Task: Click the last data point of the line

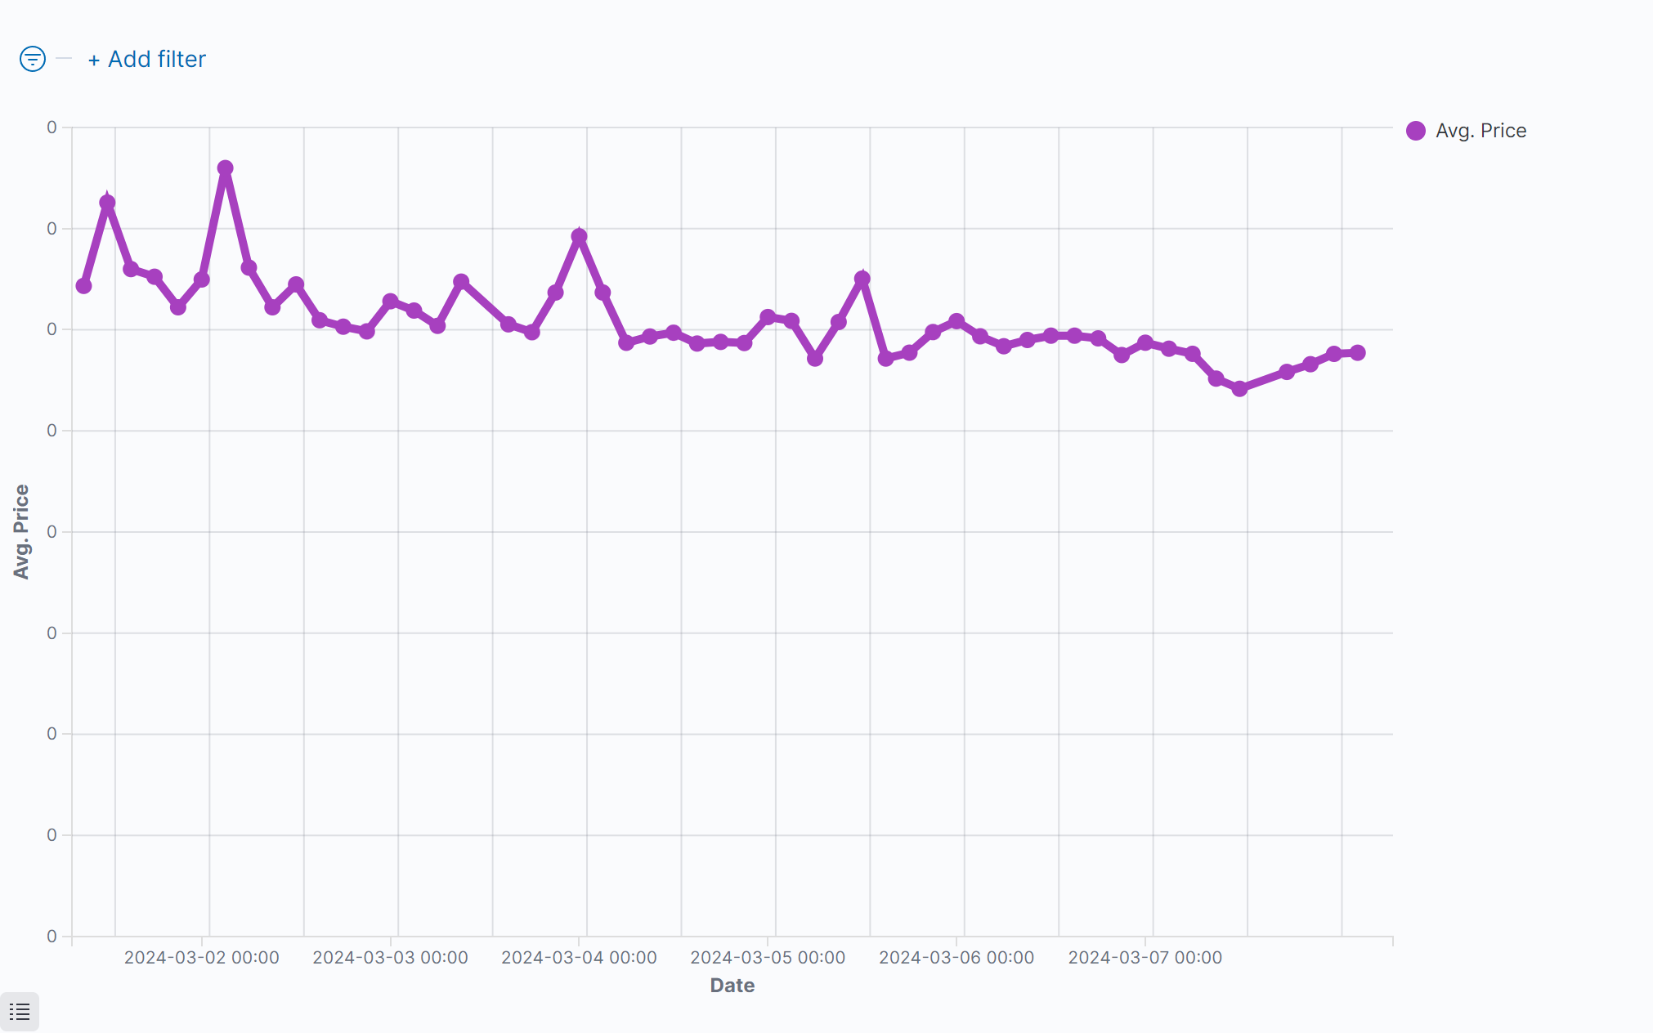Action: [x=1357, y=353]
